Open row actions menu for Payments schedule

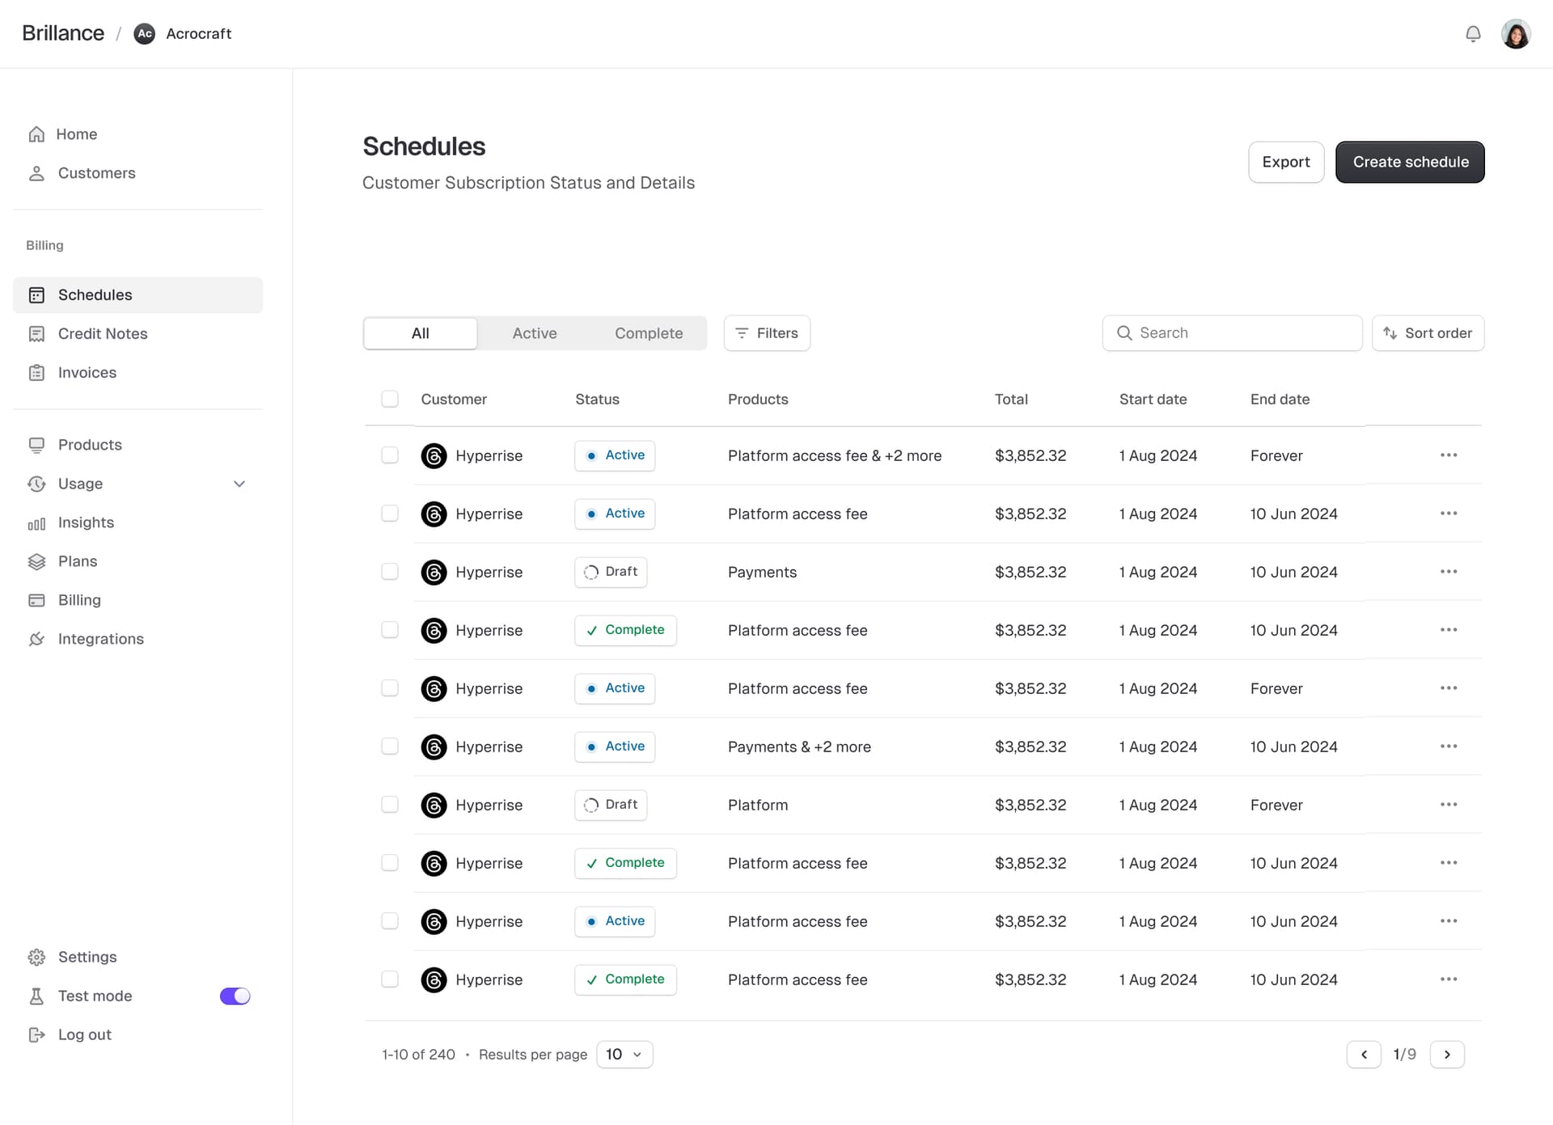coord(1448,572)
